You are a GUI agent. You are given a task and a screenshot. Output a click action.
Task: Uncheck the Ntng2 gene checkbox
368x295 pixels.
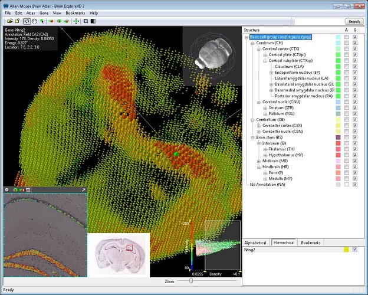click(355, 250)
